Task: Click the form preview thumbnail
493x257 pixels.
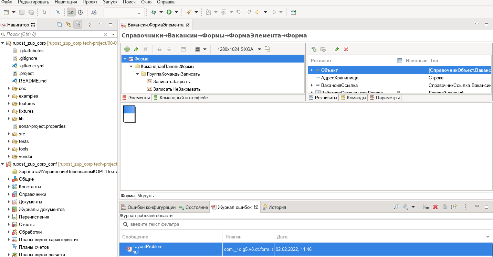Action: click(129, 114)
